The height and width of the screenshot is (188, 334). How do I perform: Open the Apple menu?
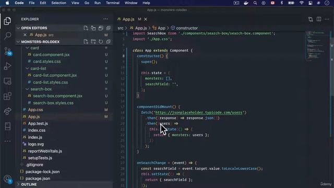click(x=7, y=3)
